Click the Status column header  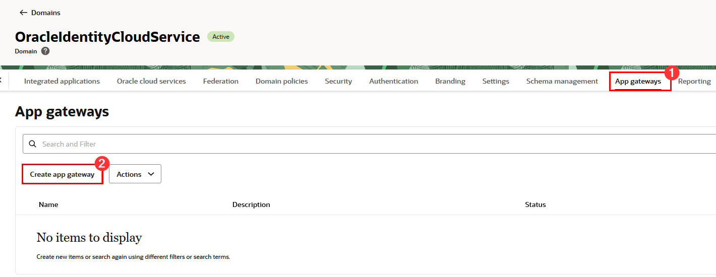[x=535, y=204]
